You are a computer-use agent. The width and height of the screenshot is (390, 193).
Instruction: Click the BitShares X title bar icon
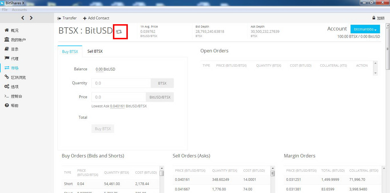pyautogui.click(x=2, y=3)
